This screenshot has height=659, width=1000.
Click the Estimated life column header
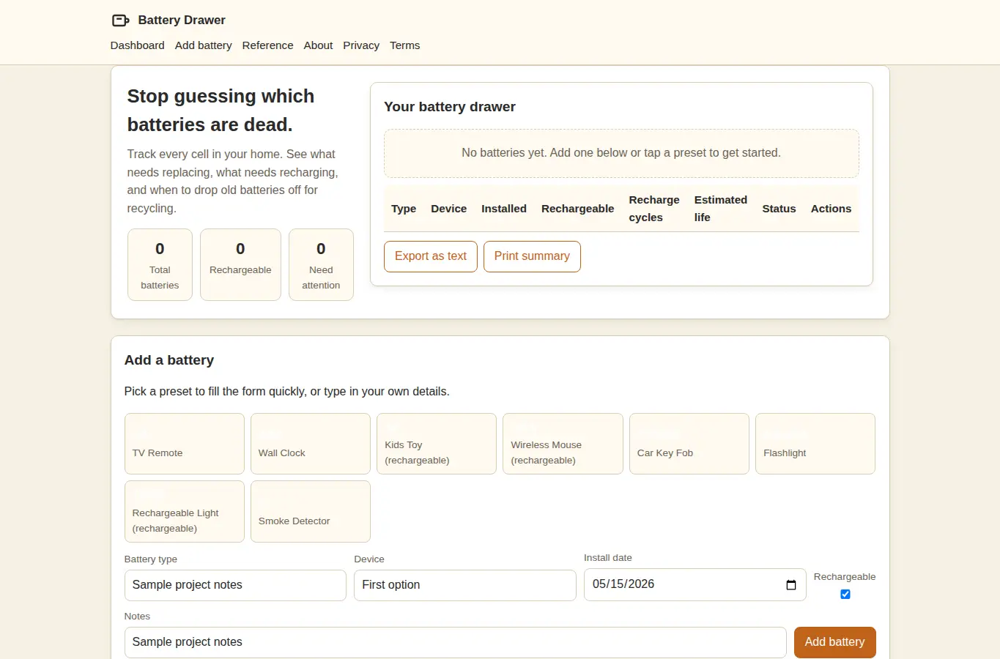(721, 209)
